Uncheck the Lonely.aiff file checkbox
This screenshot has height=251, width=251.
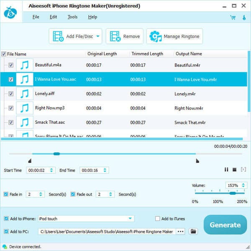[x=11, y=94]
